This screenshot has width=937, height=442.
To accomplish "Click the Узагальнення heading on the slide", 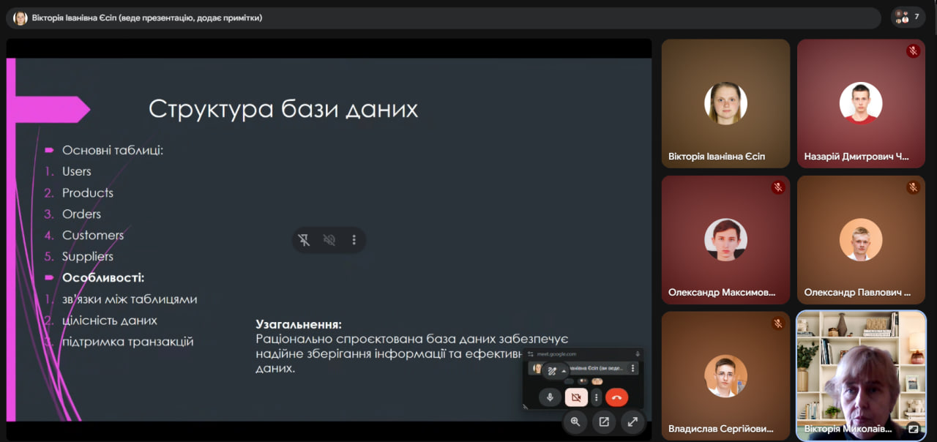I will coord(299,324).
